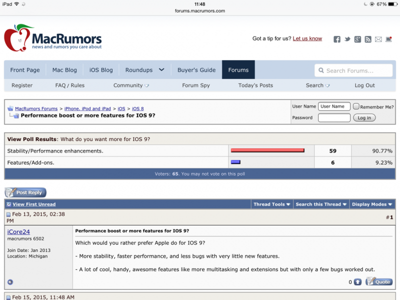Click iCore24's offline status icon
Image resolution: width=400 pixels, height=300 pixels.
point(10,282)
